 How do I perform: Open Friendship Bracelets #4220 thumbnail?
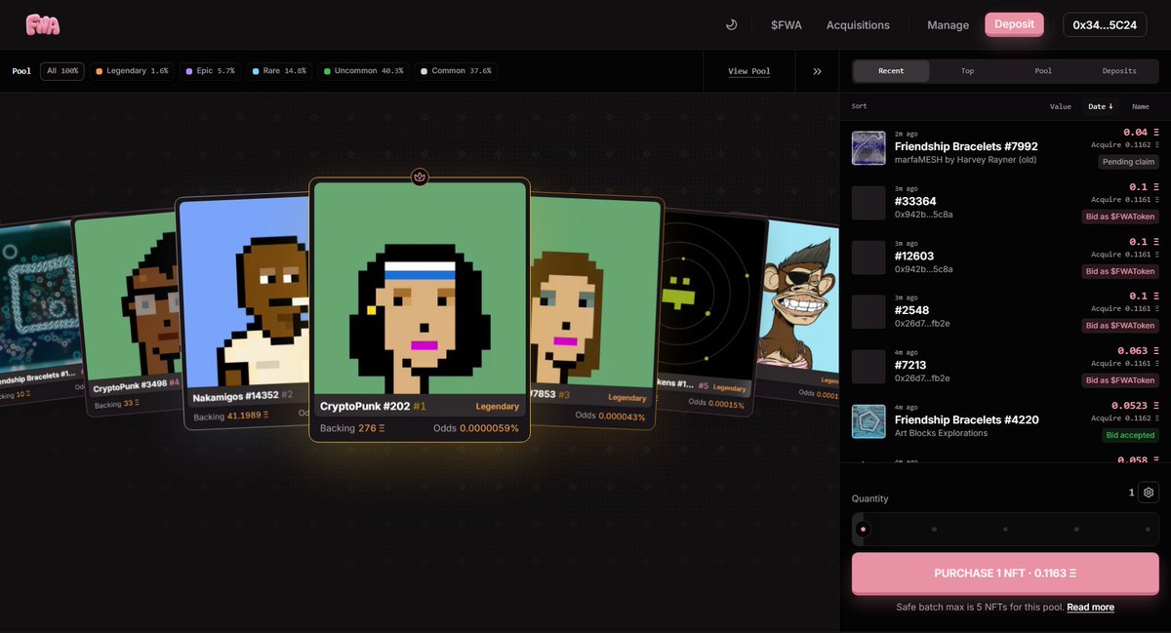coord(868,421)
